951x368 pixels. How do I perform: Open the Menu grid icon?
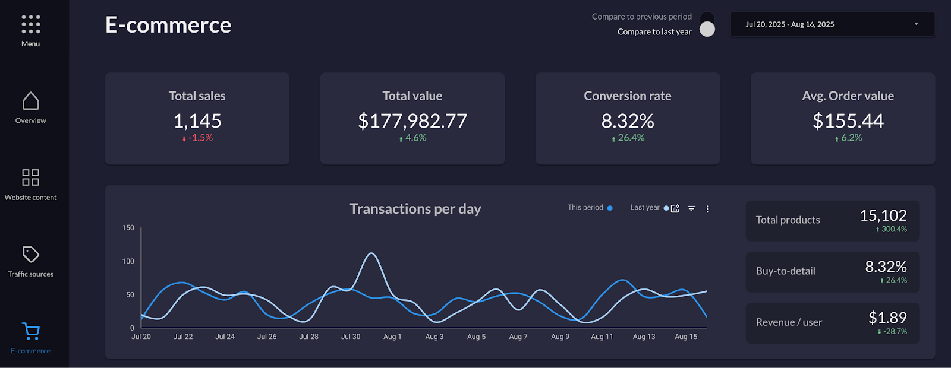(30, 24)
